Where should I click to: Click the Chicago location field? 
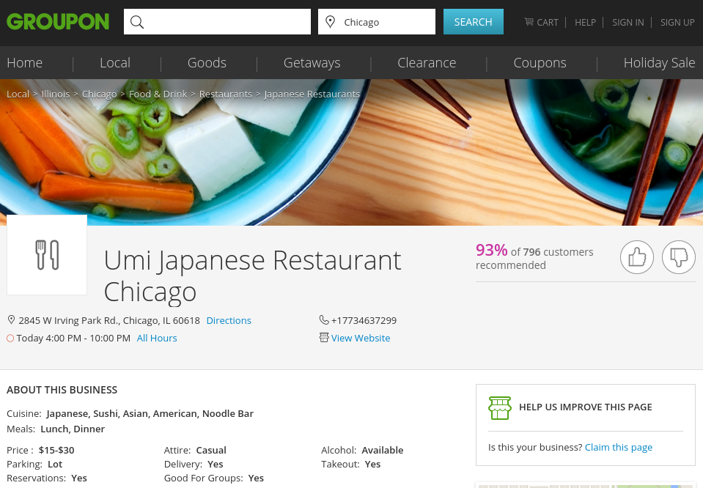pyautogui.click(x=377, y=21)
